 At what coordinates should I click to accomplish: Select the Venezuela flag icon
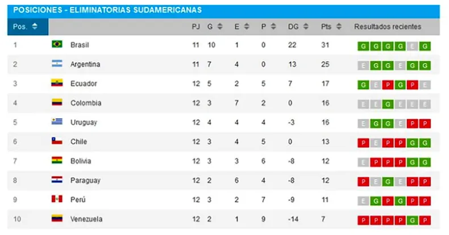[x=57, y=218]
